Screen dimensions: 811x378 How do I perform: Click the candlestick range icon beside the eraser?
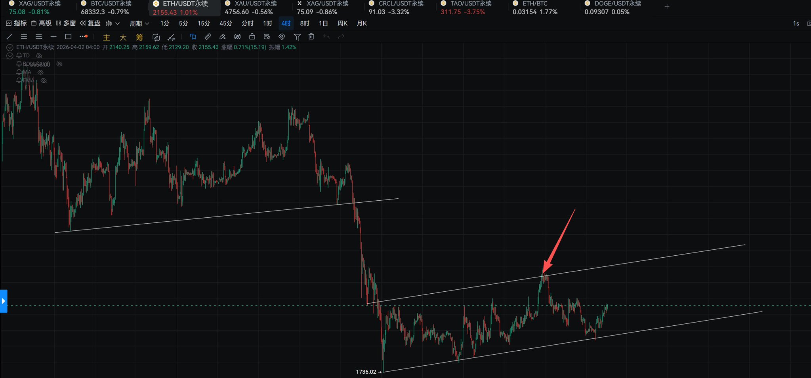[x=237, y=37]
